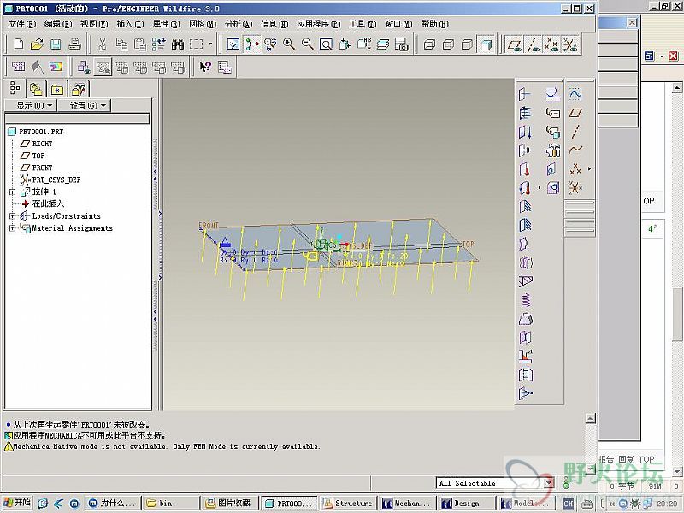The height and width of the screenshot is (513, 684).
Task: Select the datum axis creation tool
Action: (575, 132)
